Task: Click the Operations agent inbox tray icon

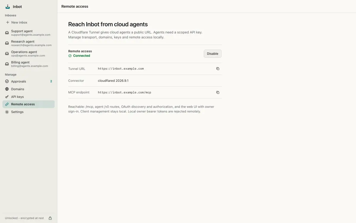Action: [x=7, y=54]
